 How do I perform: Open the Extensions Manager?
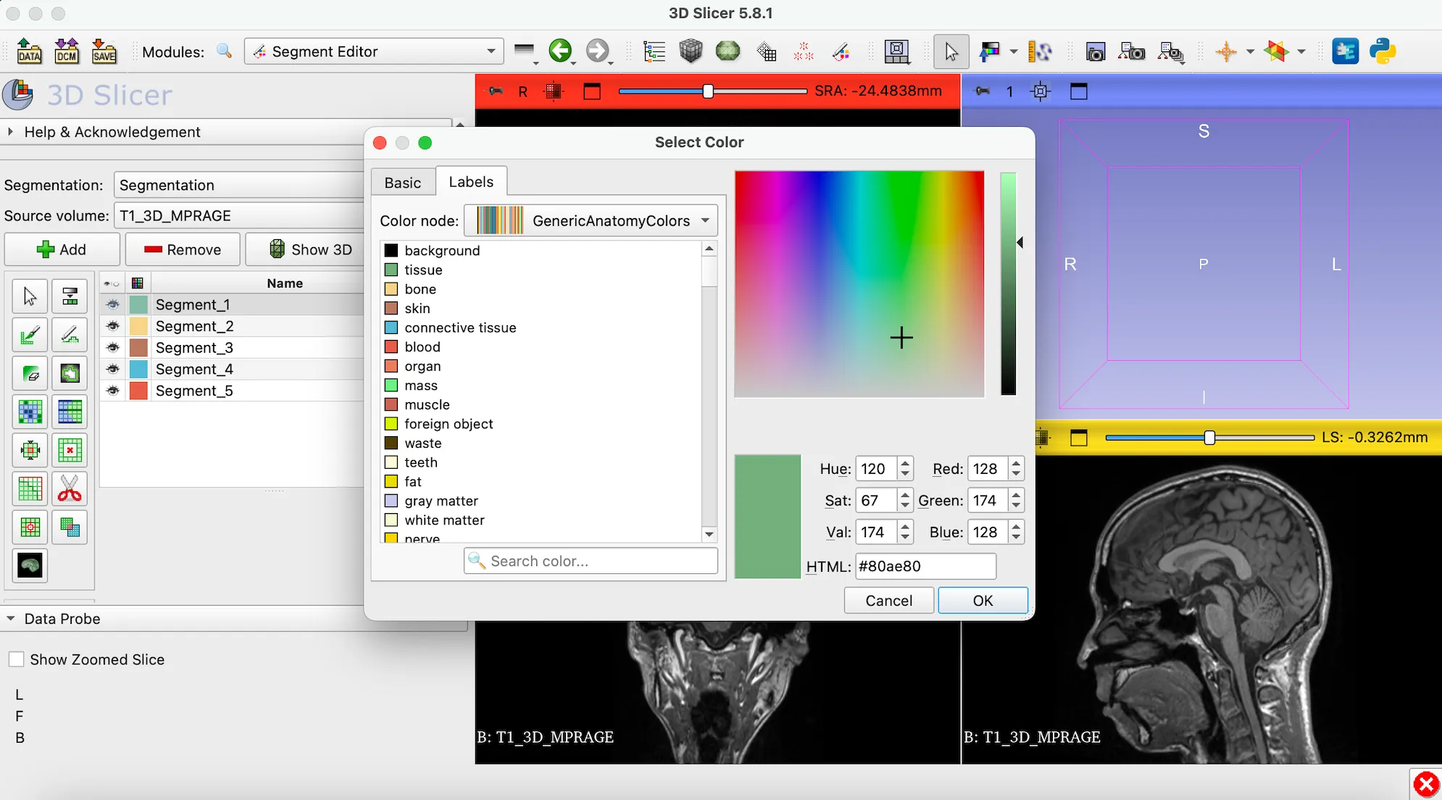click(1346, 51)
